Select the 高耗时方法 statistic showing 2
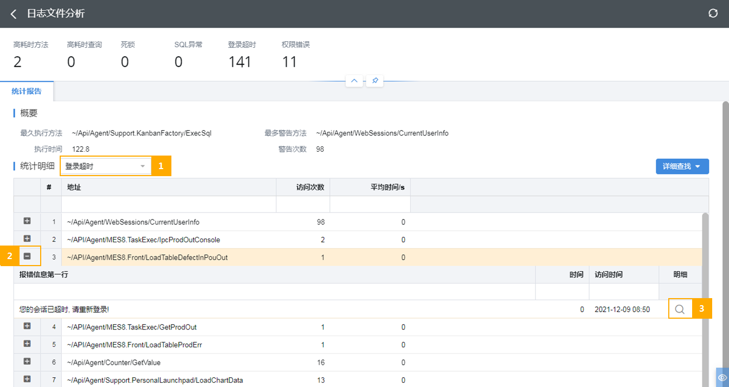The width and height of the screenshot is (729, 387). (31, 55)
